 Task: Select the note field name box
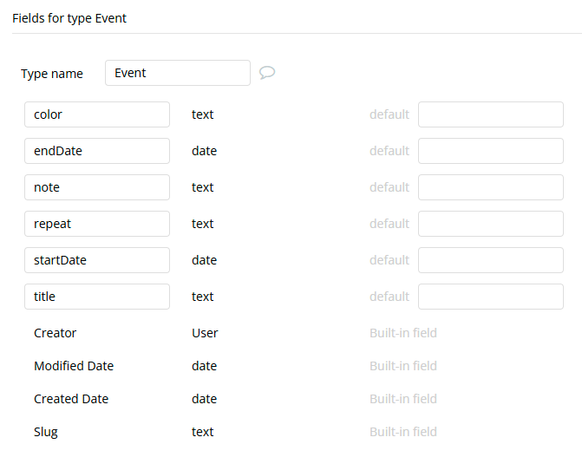96,187
